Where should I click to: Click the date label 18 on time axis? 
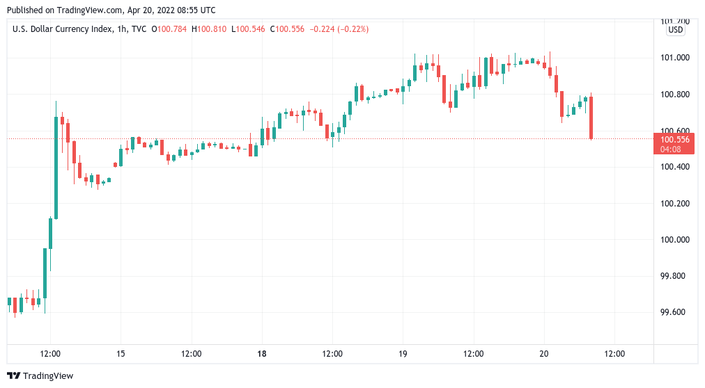[262, 353]
